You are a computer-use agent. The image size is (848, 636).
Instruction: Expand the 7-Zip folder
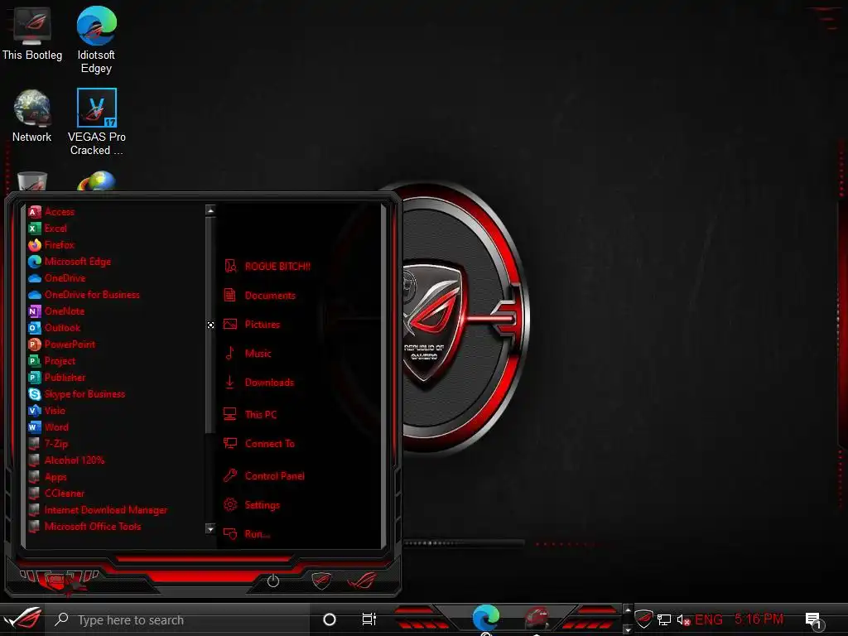[48, 444]
